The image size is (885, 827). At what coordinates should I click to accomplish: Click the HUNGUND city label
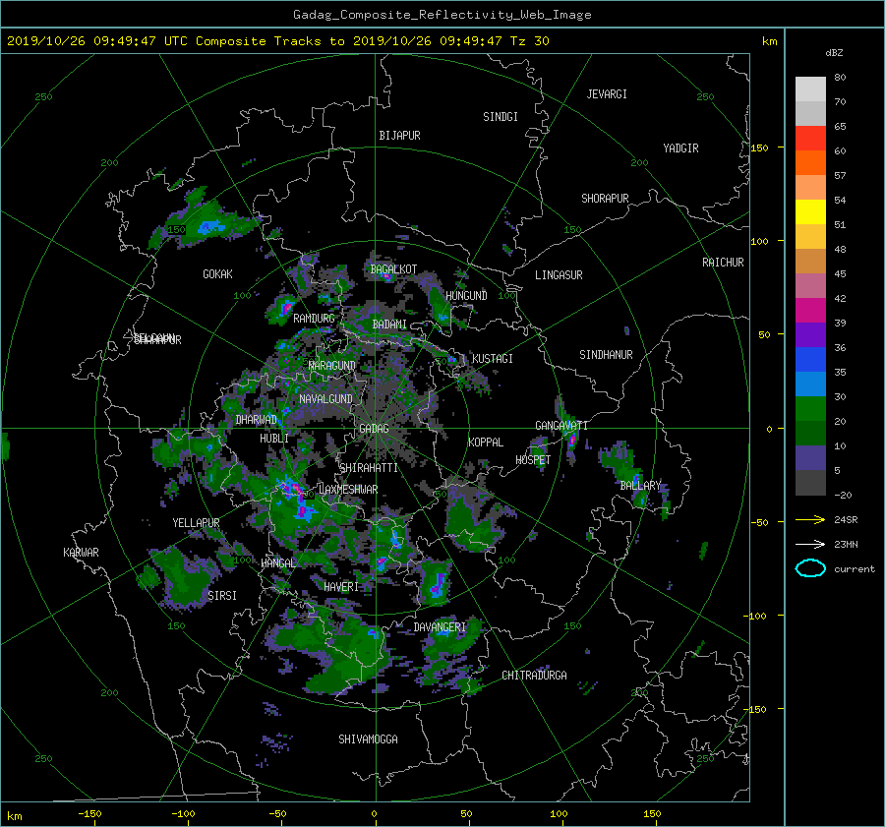click(x=466, y=296)
